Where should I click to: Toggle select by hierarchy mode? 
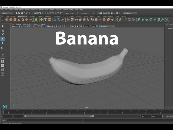click(x=35, y=13)
